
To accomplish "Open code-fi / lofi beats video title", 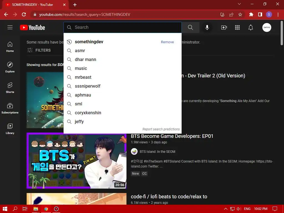I will click(169, 197).
